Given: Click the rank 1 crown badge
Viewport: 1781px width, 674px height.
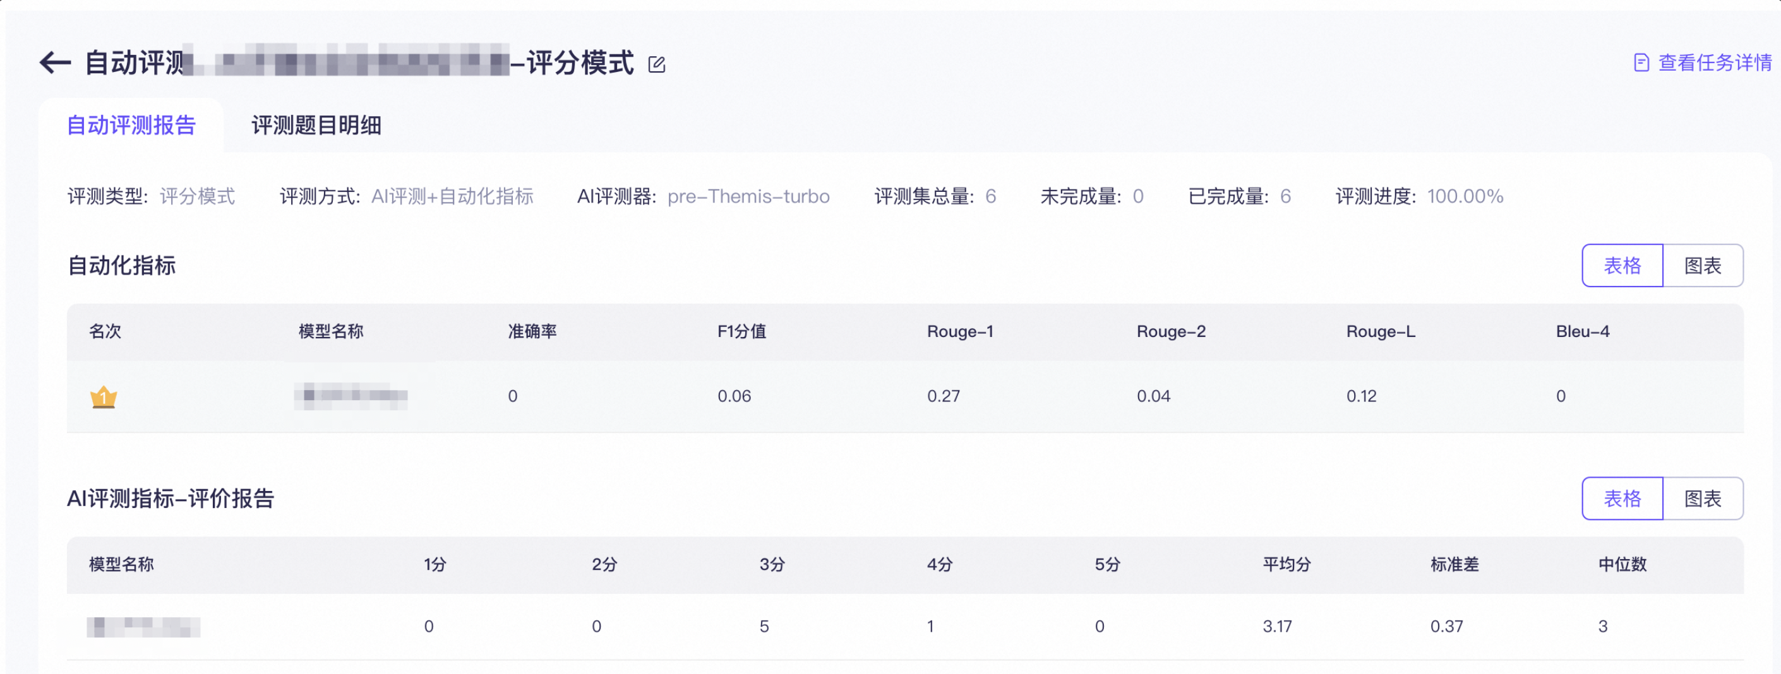Looking at the screenshot, I should tap(104, 397).
